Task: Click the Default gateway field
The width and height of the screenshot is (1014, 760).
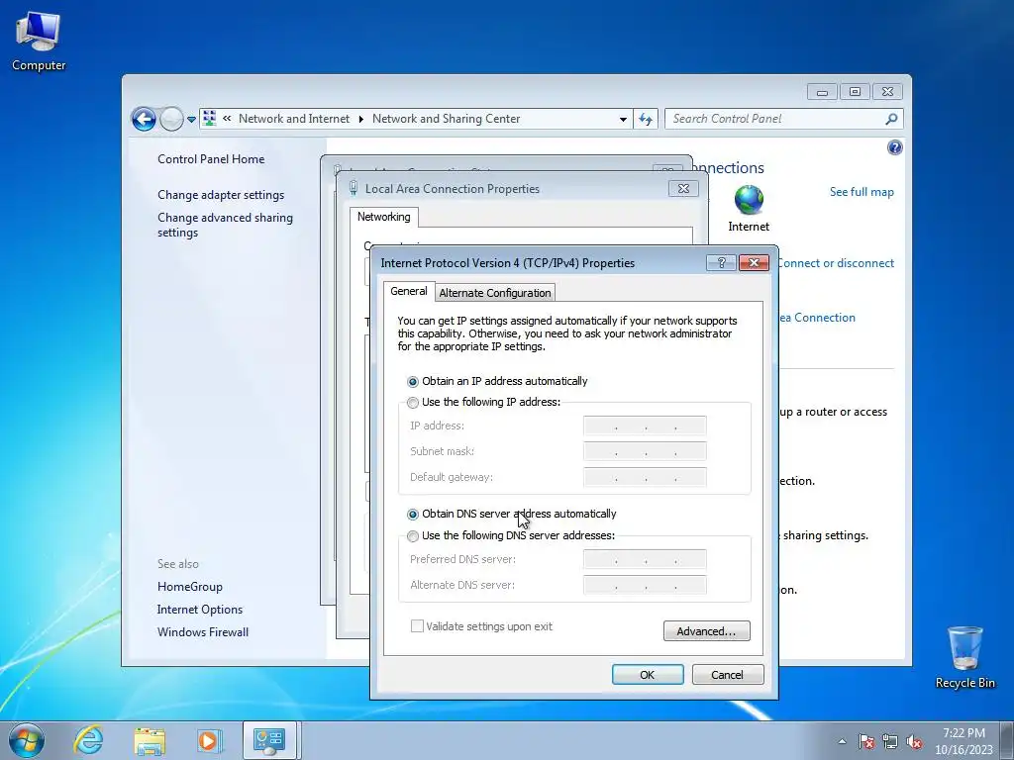Action: [645, 477]
